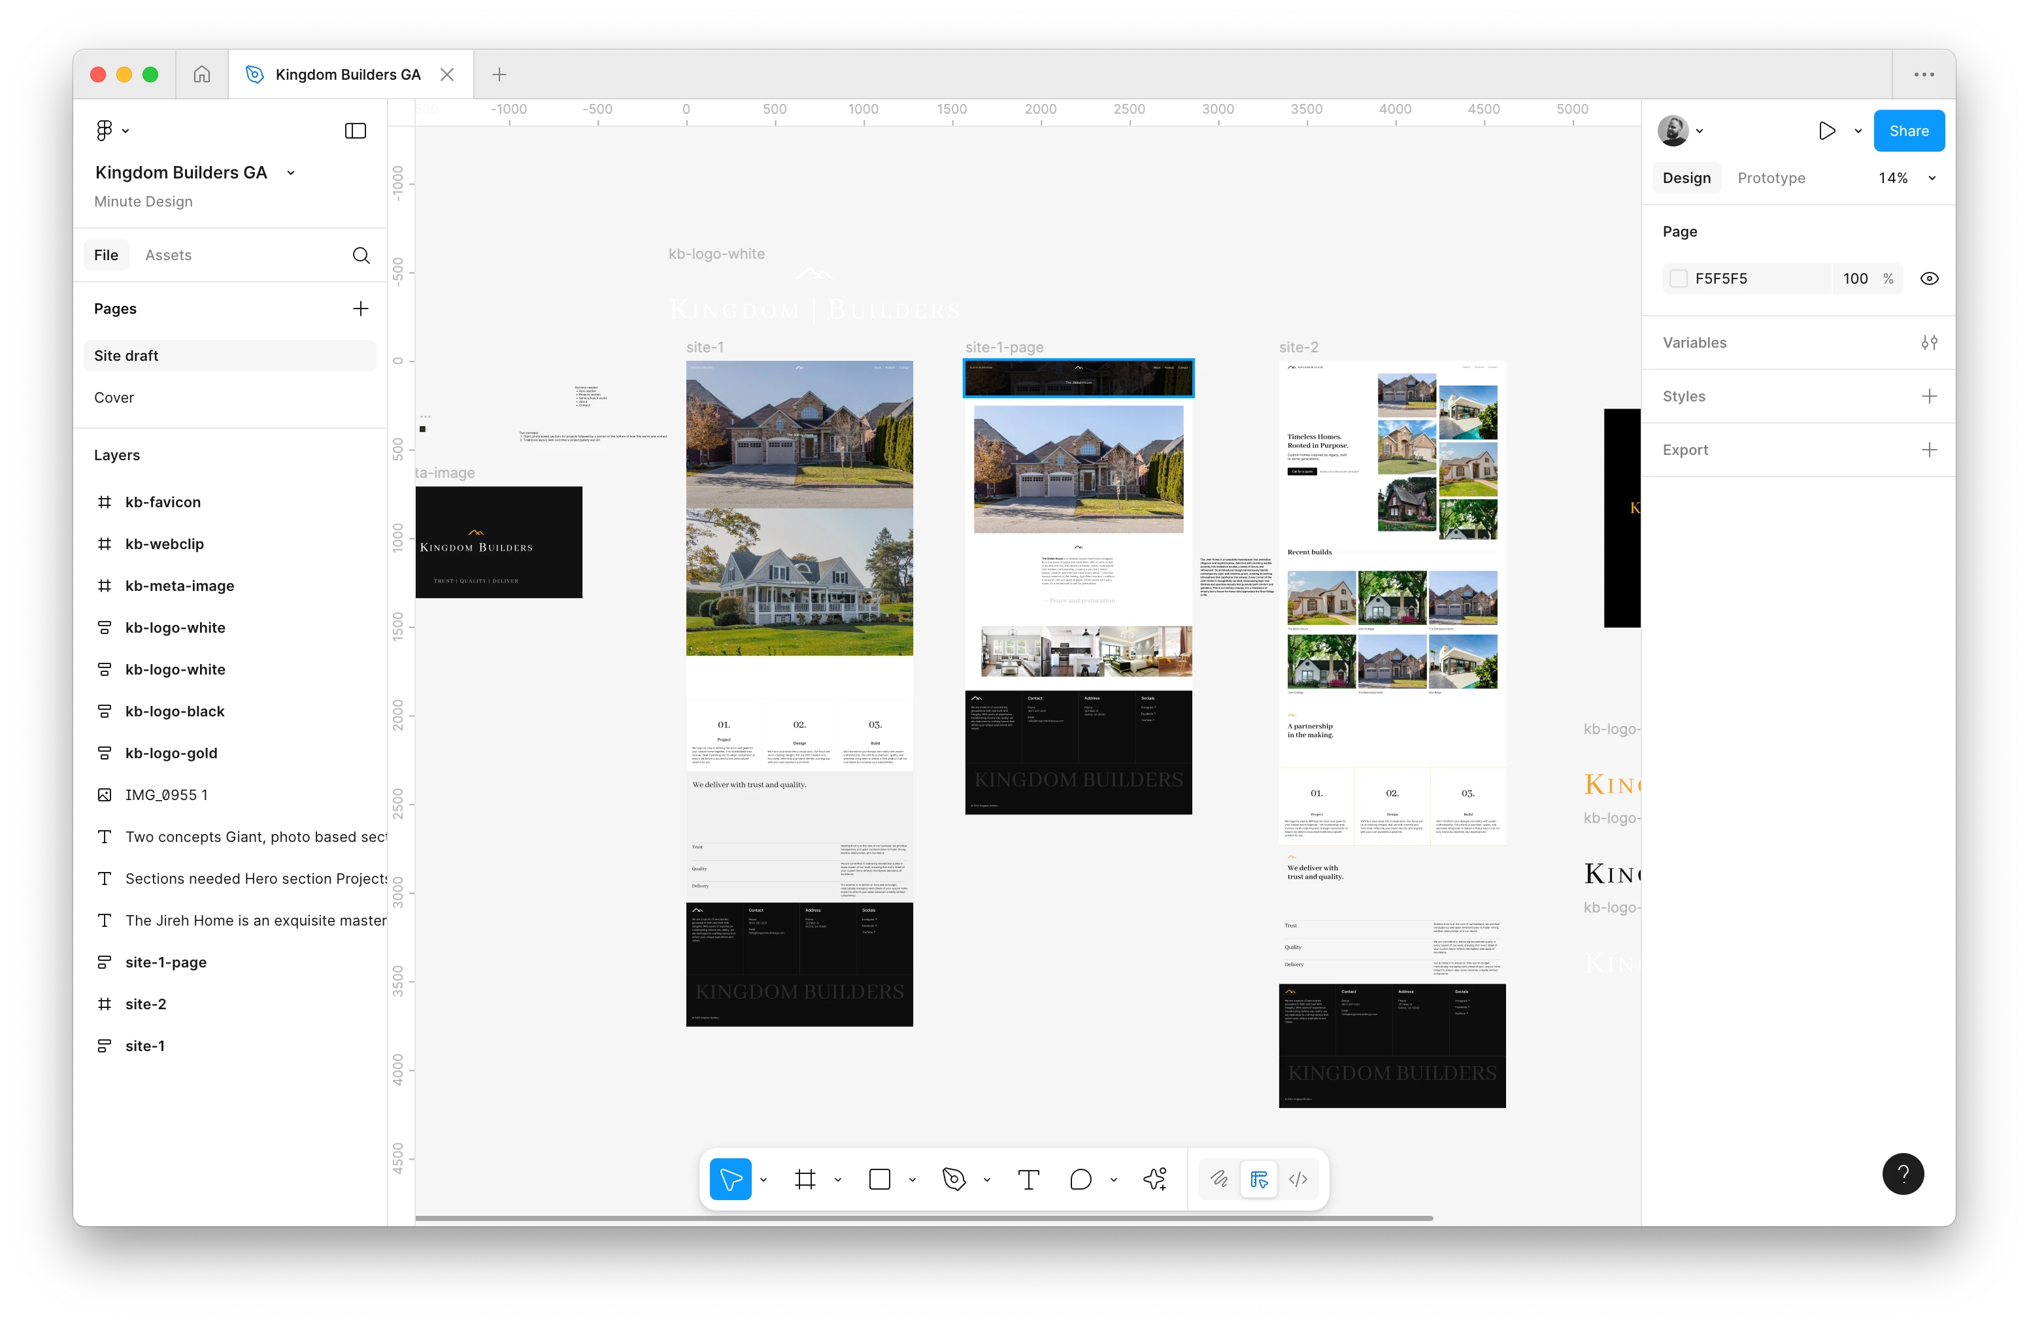Open user avatar dropdown chevron
Image resolution: width=2029 pixels, height=1323 pixels.
tap(1700, 131)
